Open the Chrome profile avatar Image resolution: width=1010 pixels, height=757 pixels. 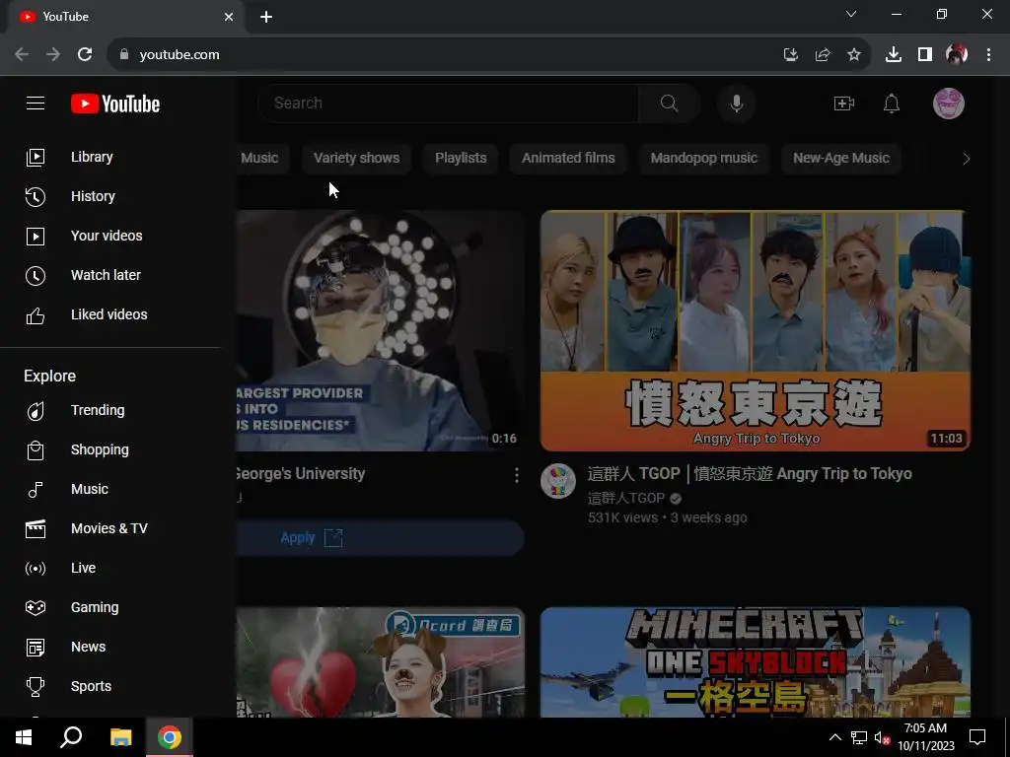(x=957, y=55)
